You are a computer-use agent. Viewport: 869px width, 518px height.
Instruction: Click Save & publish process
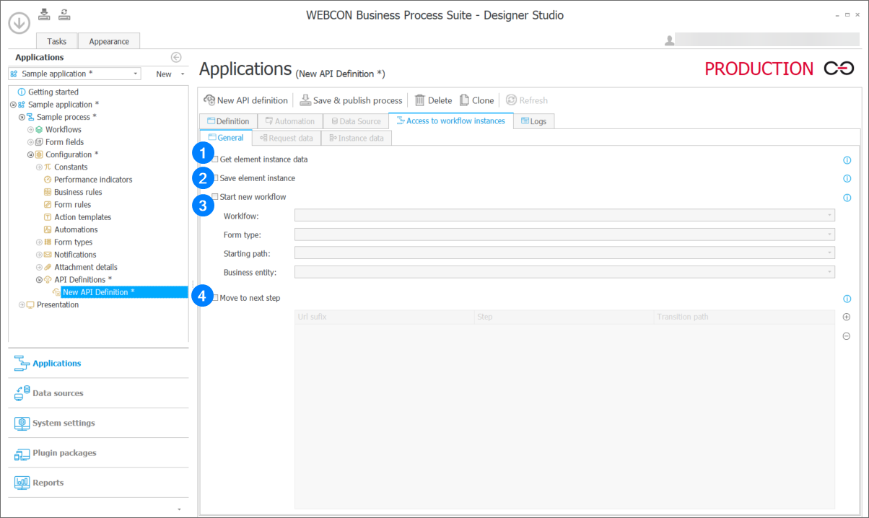click(351, 100)
